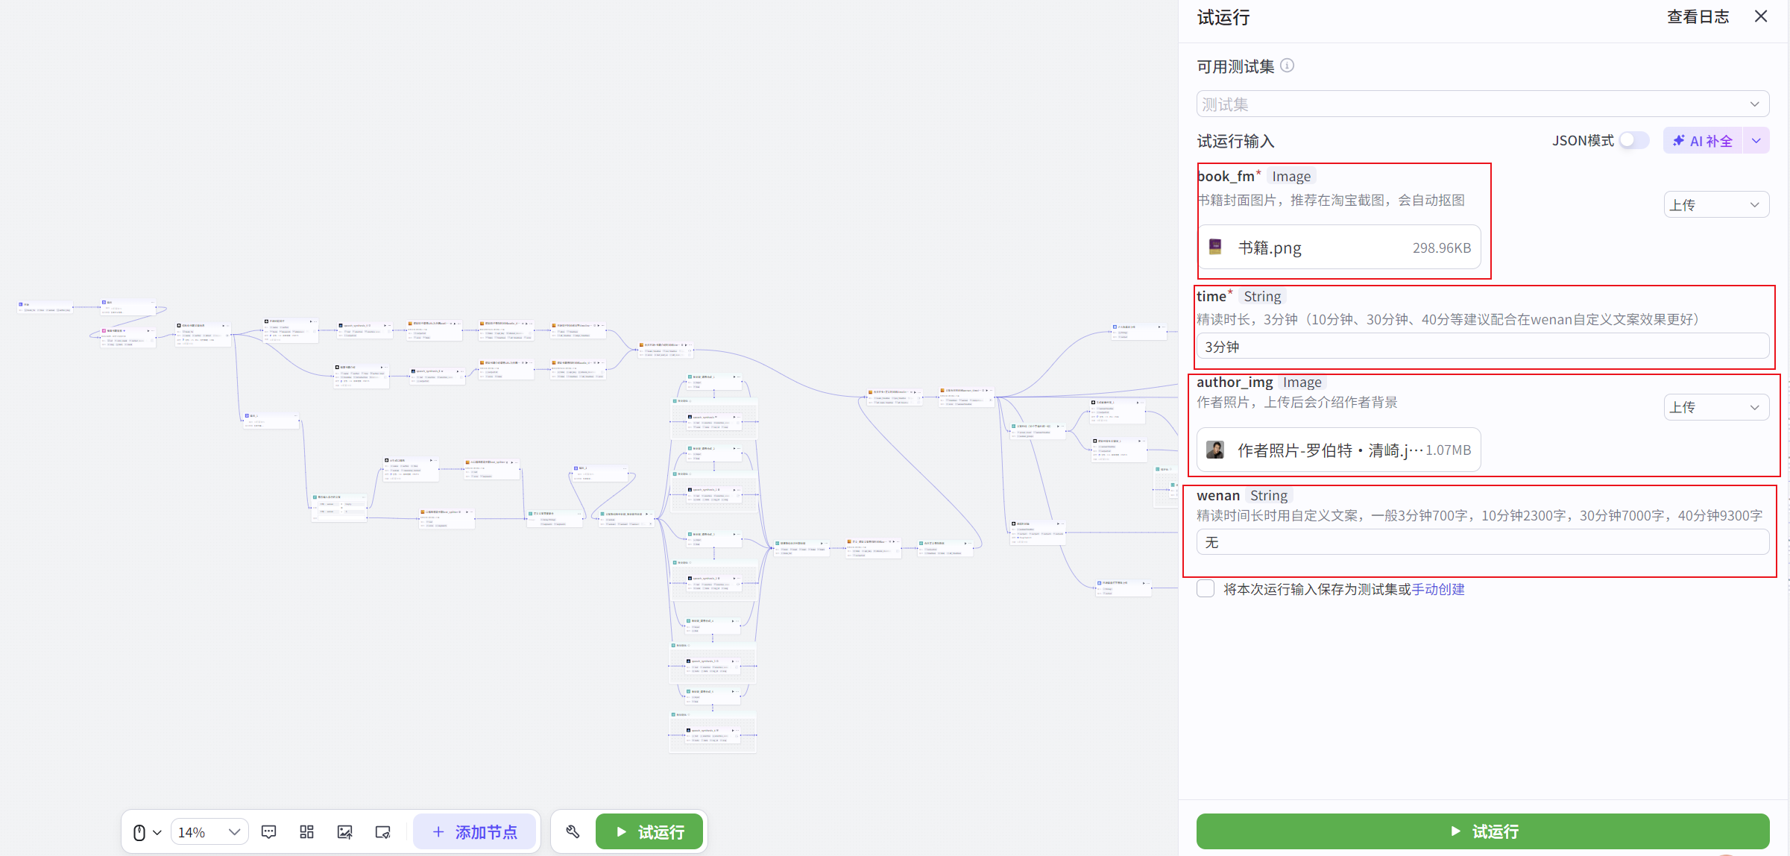Click the 添加节点 button
This screenshot has width=1790, height=856.
(475, 832)
